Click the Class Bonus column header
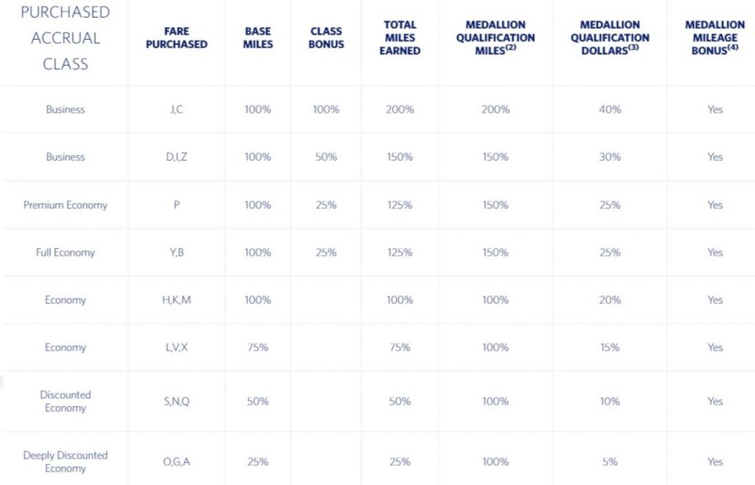This screenshot has width=755, height=485. pyautogui.click(x=326, y=38)
